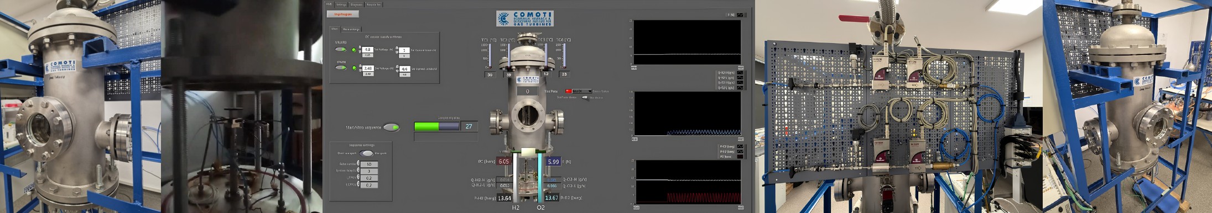The width and height of the screenshot is (1212, 213).
Task: Click the TC1 thermometer gauge
Action: (490, 57)
